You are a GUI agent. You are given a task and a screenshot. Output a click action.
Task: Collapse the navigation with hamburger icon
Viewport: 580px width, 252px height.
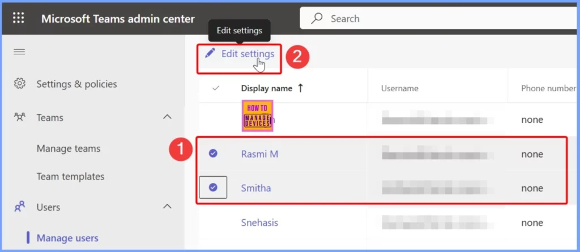click(19, 52)
